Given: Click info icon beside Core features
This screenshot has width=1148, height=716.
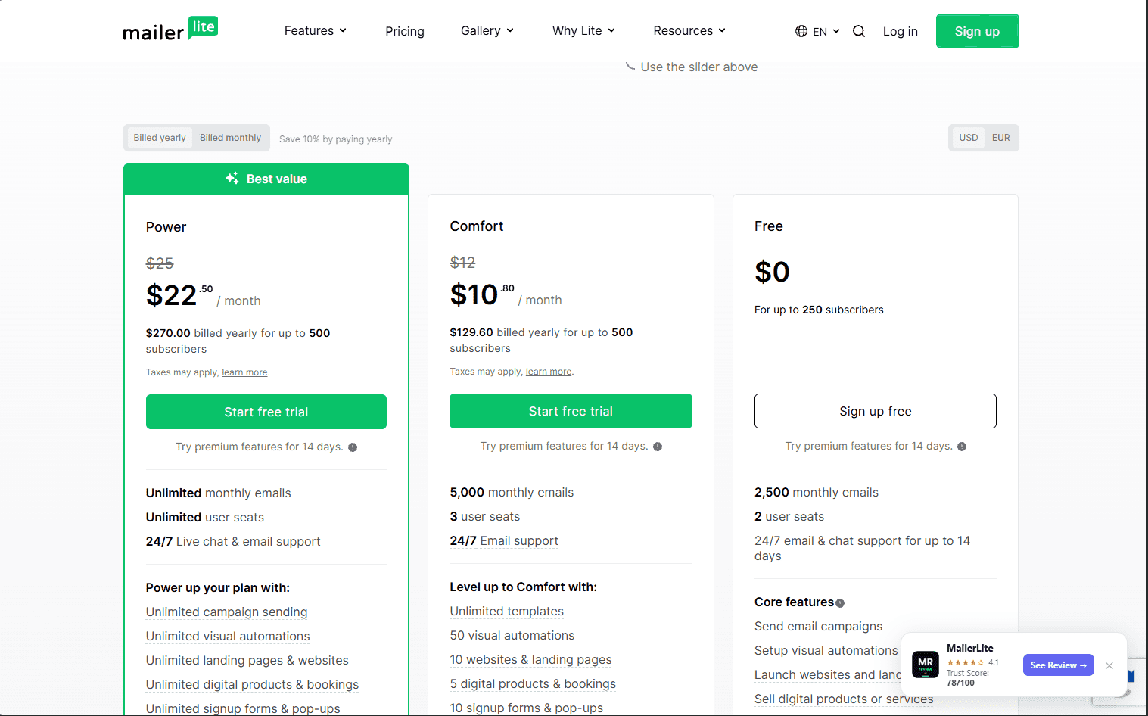Looking at the screenshot, I should coord(840,603).
